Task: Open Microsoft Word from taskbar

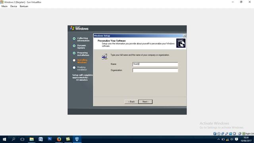Action: click(40, 139)
